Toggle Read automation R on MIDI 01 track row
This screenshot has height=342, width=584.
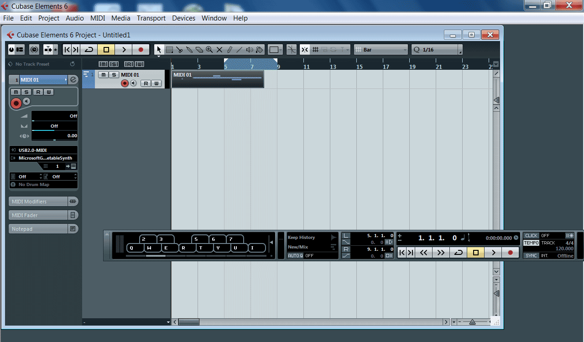click(146, 83)
